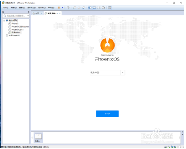This screenshot has width=186, height=149.
Task: Click the send Ctrl+Alt+Del toolbar icon
Action: 68,8
